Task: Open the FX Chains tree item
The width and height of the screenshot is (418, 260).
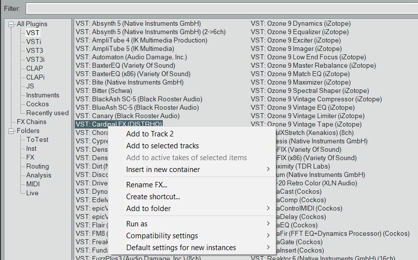Action: tap(32, 122)
